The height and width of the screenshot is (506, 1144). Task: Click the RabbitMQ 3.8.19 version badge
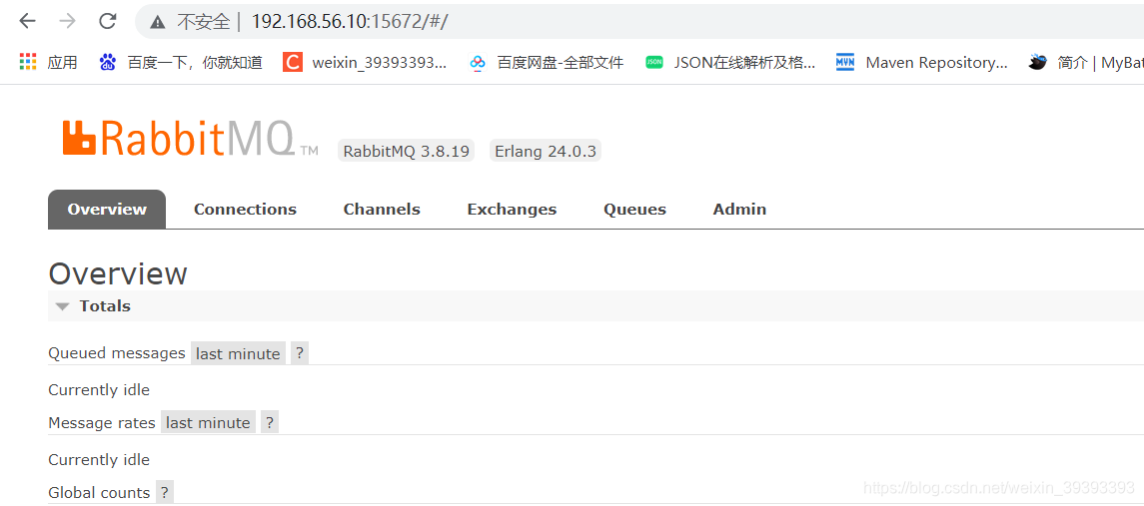tap(407, 152)
